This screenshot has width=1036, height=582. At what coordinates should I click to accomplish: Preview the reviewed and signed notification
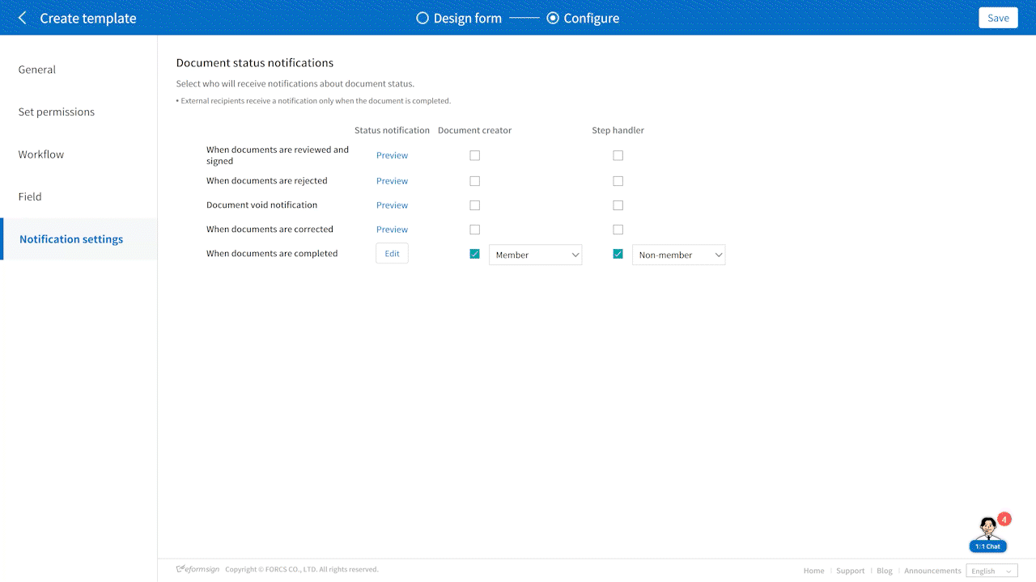tap(392, 155)
